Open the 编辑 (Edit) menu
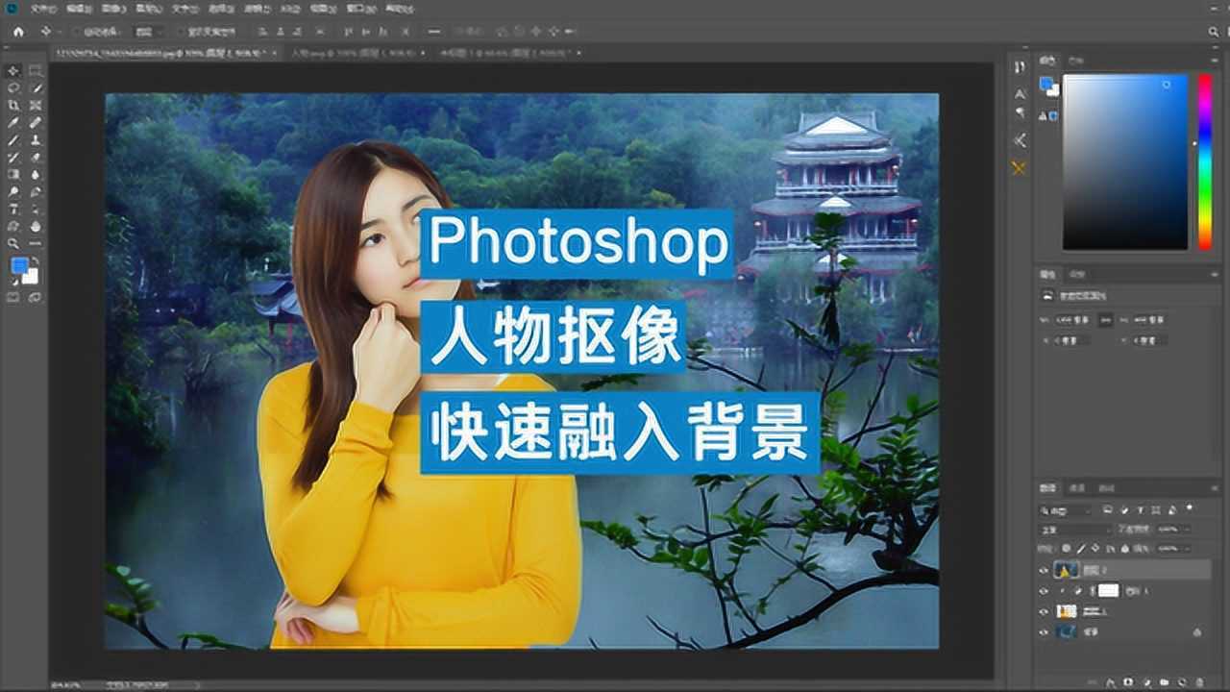The height and width of the screenshot is (692, 1230). point(79,9)
